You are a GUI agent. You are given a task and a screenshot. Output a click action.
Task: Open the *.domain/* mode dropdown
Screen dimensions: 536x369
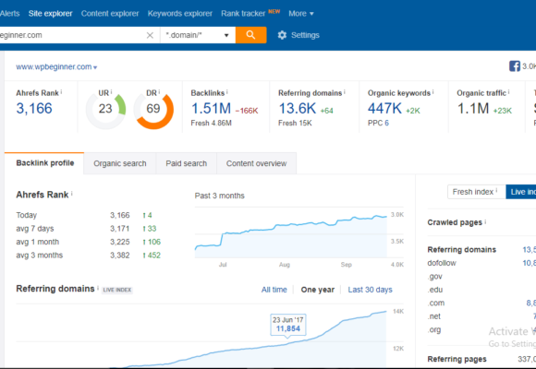pos(198,35)
